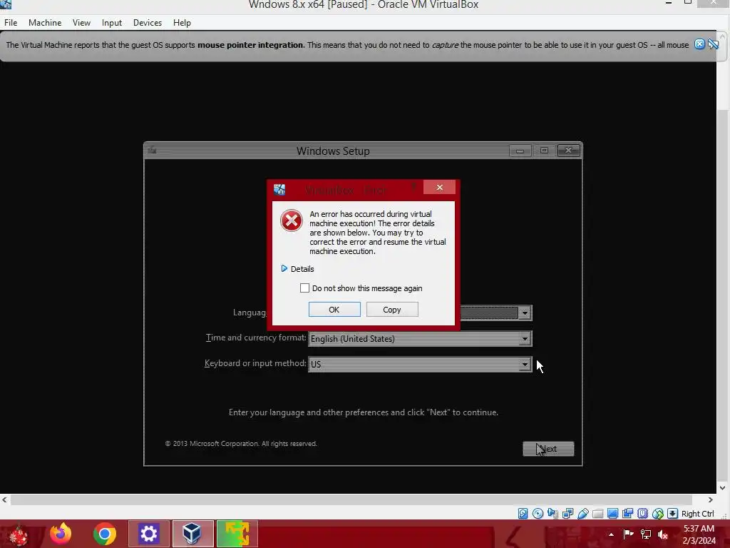Open Firefox from the taskbar
Image resolution: width=730 pixels, height=548 pixels.
click(x=61, y=534)
